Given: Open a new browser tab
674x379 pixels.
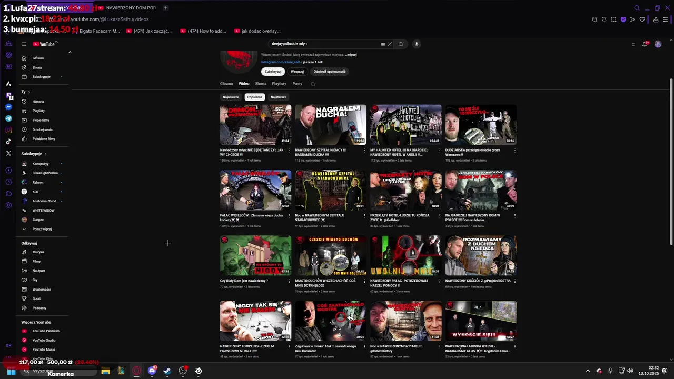Looking at the screenshot, I should click(165, 8).
